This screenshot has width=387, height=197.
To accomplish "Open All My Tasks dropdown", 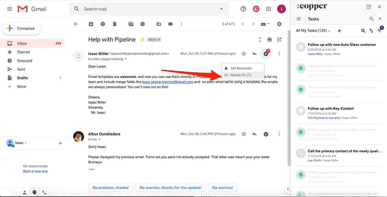I will (313, 30).
